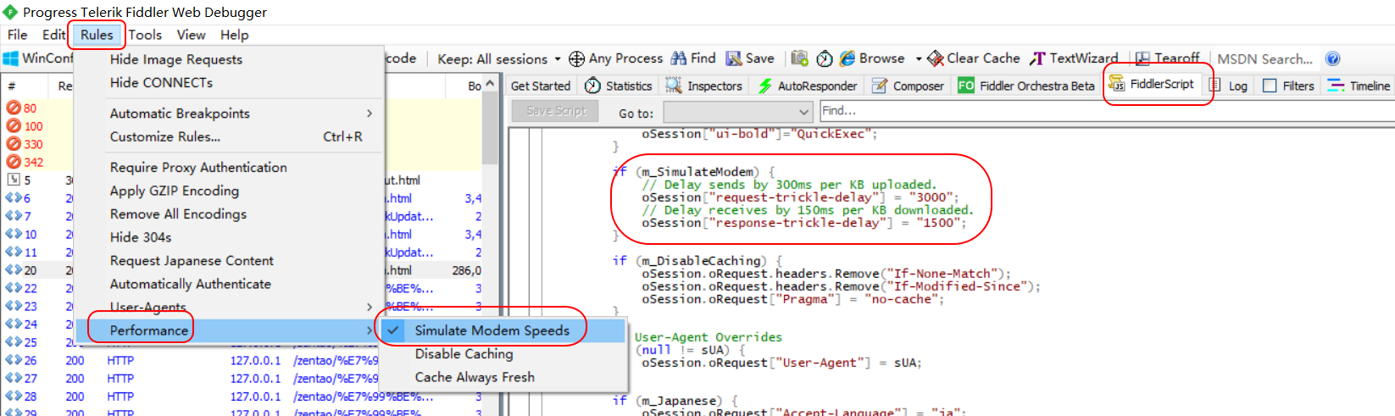Image resolution: width=1395 pixels, height=416 pixels.
Task: Click the blue help question icon
Action: point(1332,58)
